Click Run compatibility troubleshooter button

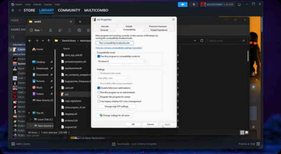tap(114, 43)
